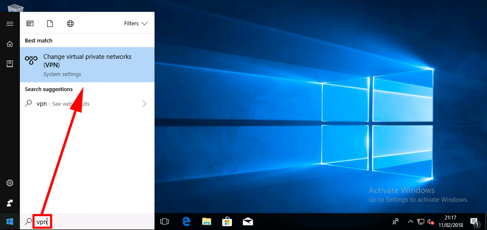Open the People icon in system tray
This screenshot has height=230, width=487.
(396, 222)
